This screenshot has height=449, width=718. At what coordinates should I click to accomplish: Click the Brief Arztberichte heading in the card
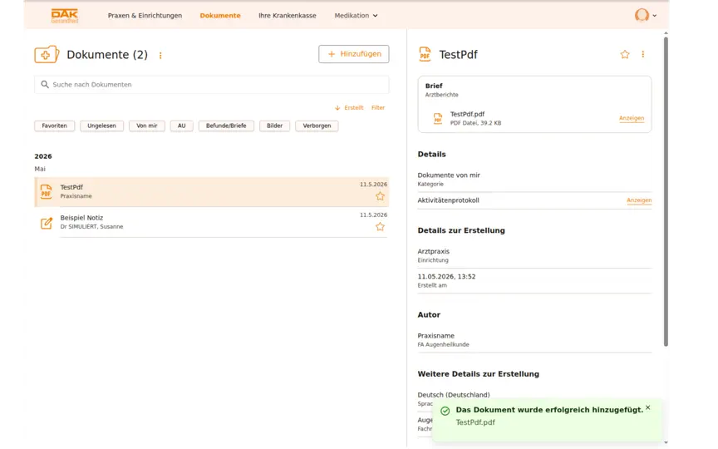coord(441,90)
